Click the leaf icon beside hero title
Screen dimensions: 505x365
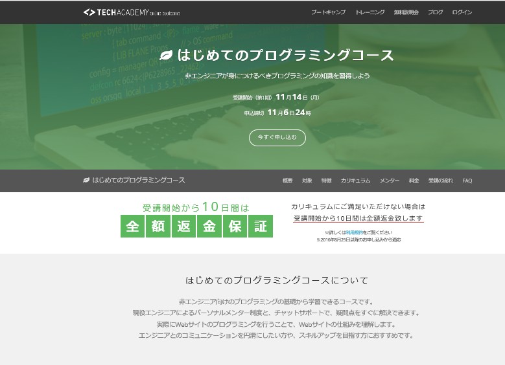point(166,55)
